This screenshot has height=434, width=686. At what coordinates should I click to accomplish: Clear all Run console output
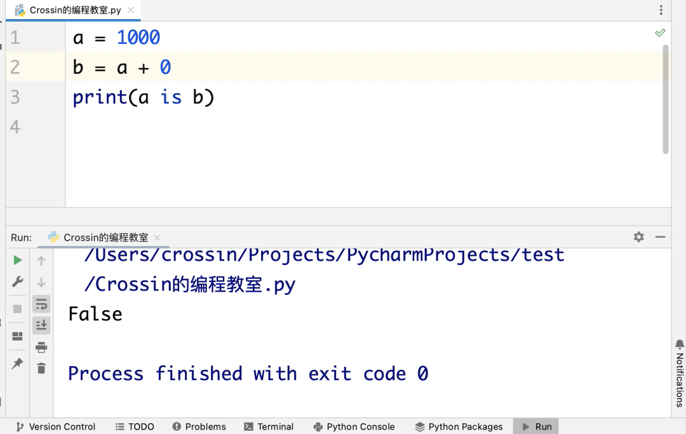click(x=41, y=369)
